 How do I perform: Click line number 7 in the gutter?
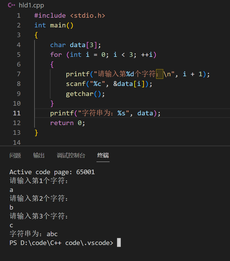click(x=19, y=74)
